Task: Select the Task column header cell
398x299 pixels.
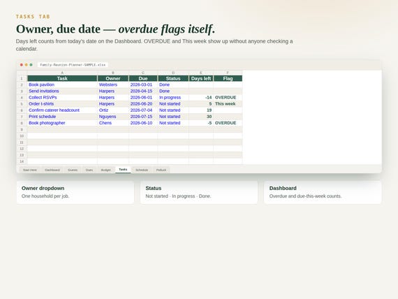Action: click(62, 78)
